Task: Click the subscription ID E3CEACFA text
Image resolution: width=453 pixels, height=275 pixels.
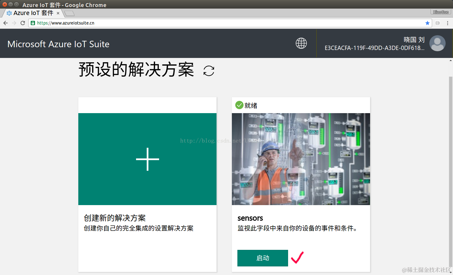Action: click(x=375, y=48)
